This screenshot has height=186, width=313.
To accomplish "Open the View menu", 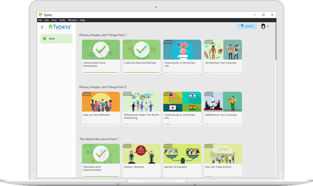I will pos(54,20).
